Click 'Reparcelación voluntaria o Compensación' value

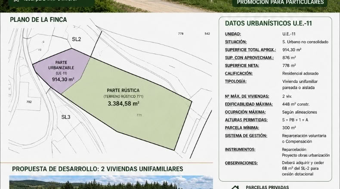coord(304,139)
